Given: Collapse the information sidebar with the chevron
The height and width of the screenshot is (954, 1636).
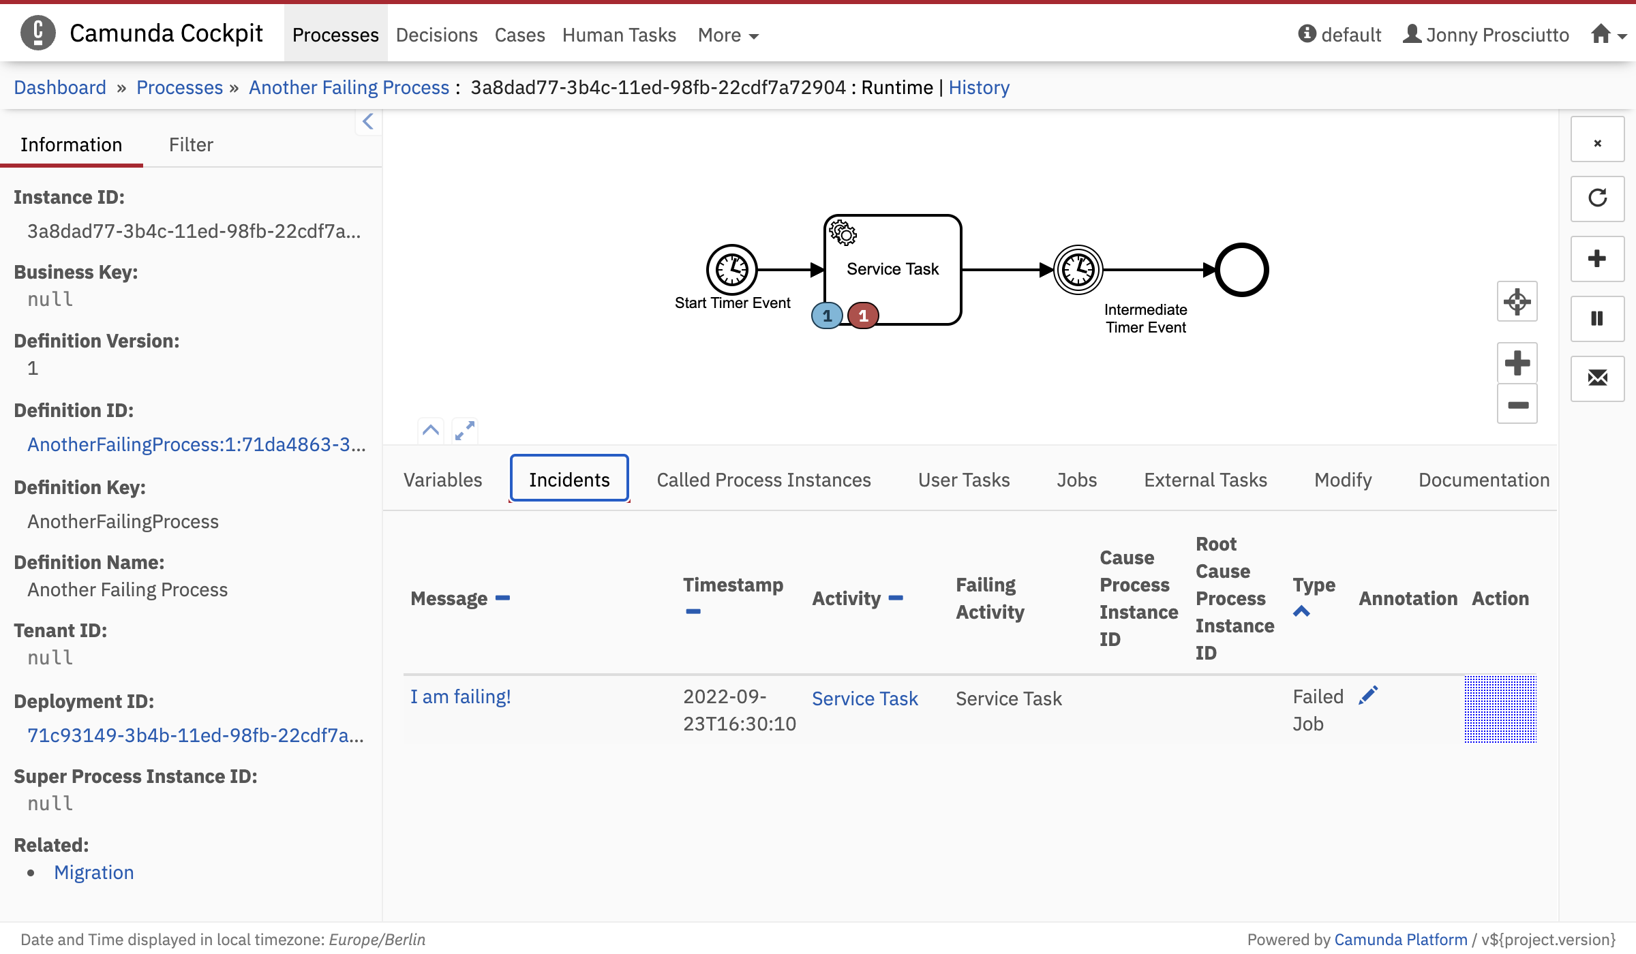Looking at the screenshot, I should pos(368,122).
